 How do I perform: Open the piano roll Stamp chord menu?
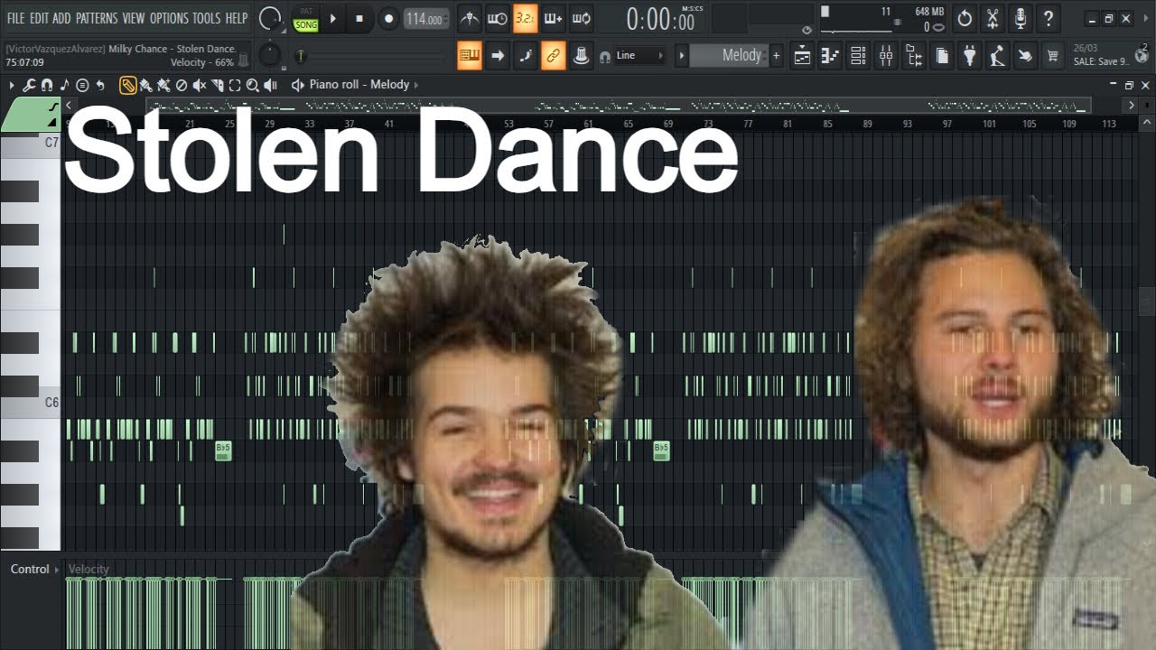click(x=82, y=85)
